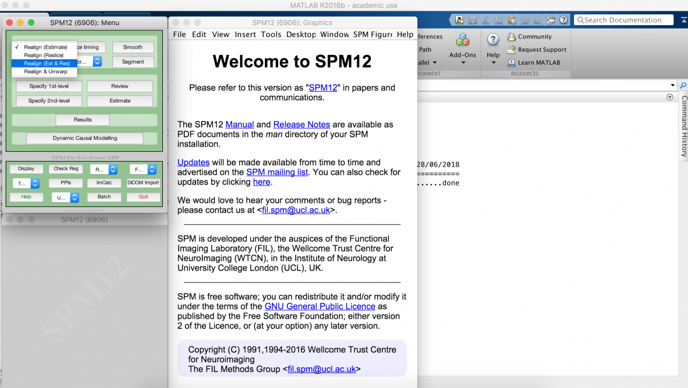Open the Insert menu in Graphics window
The width and height of the screenshot is (688, 388).
[245, 34]
